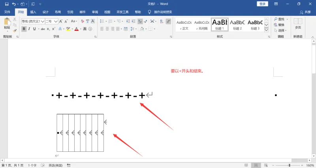Click the Sort icon in paragraph group

[162, 21]
